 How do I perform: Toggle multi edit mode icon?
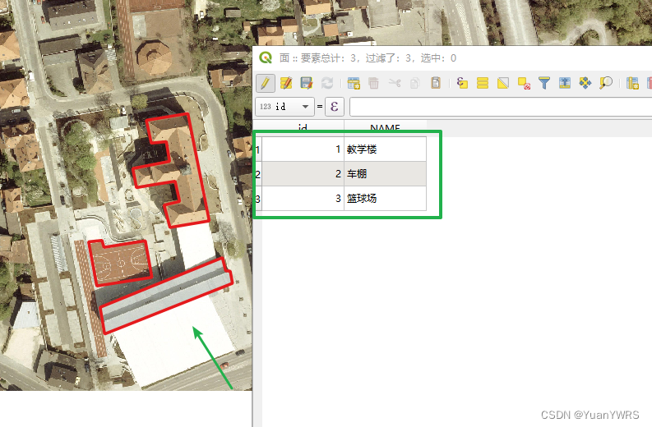(x=286, y=83)
